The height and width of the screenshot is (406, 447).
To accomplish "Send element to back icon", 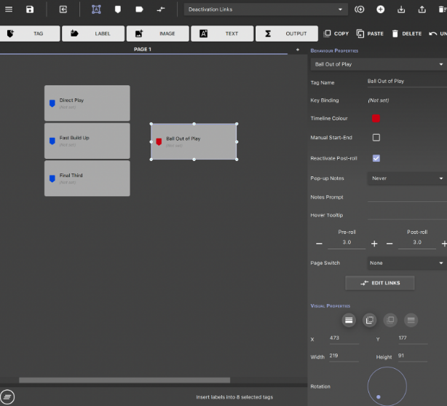I will 411,320.
